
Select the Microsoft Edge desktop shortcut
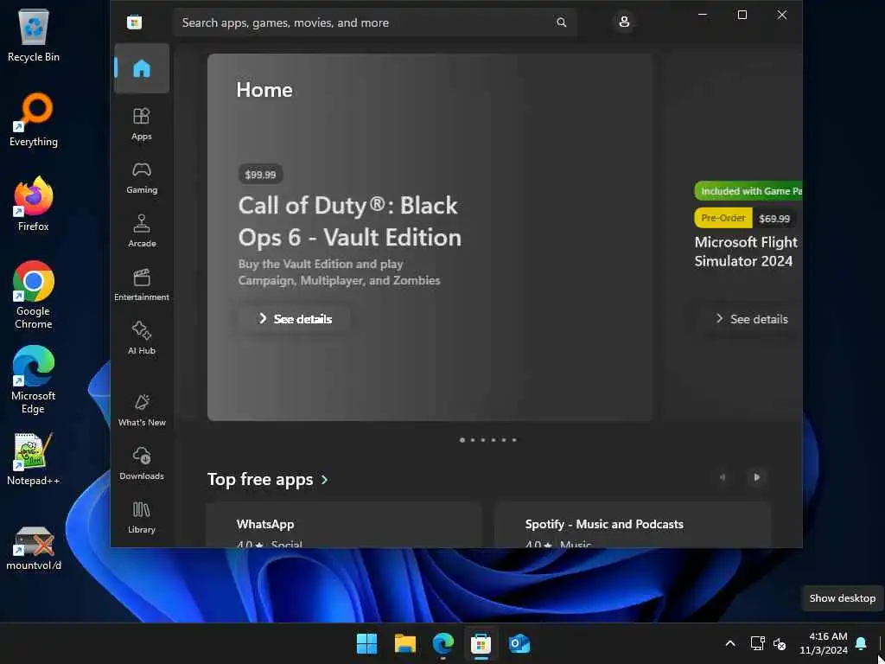34,380
